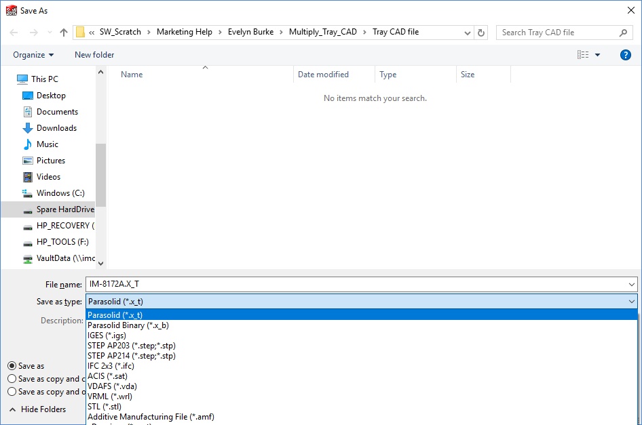Select This PC in navigation pane
The height and width of the screenshot is (425, 642).
(45, 79)
